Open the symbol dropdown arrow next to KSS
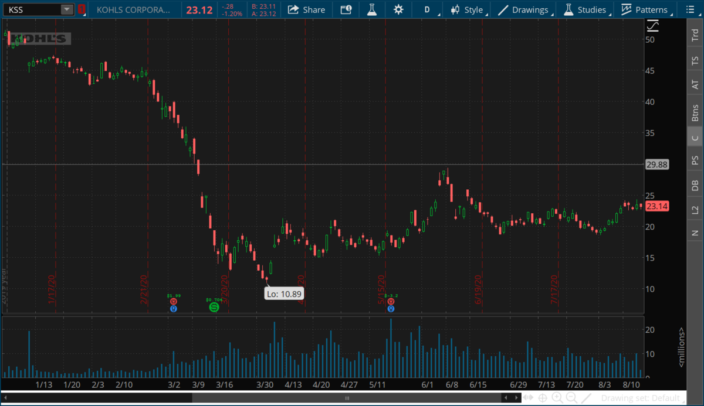 tap(67, 9)
